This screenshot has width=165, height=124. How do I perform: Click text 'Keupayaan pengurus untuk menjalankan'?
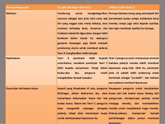(x=134, y=88)
